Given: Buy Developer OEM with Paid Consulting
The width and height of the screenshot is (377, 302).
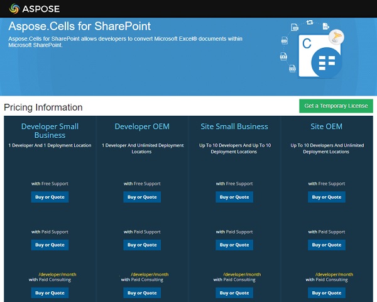Looking at the screenshot, I should click(x=142, y=293).
